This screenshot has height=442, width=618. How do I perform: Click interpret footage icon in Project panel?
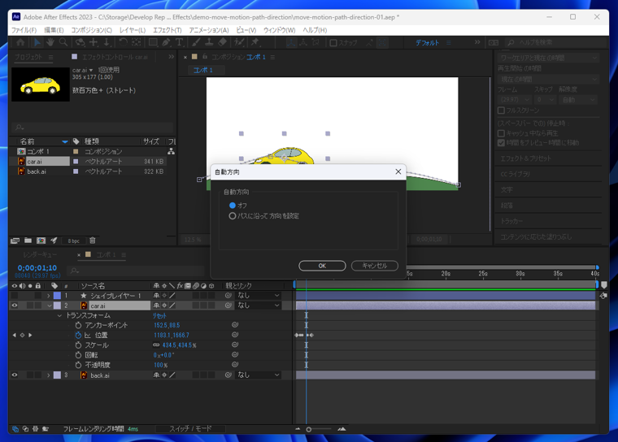15,240
